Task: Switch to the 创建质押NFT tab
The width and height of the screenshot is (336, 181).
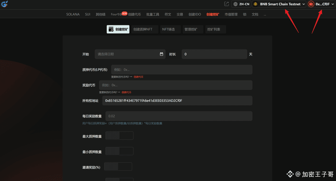Action: click(x=144, y=29)
